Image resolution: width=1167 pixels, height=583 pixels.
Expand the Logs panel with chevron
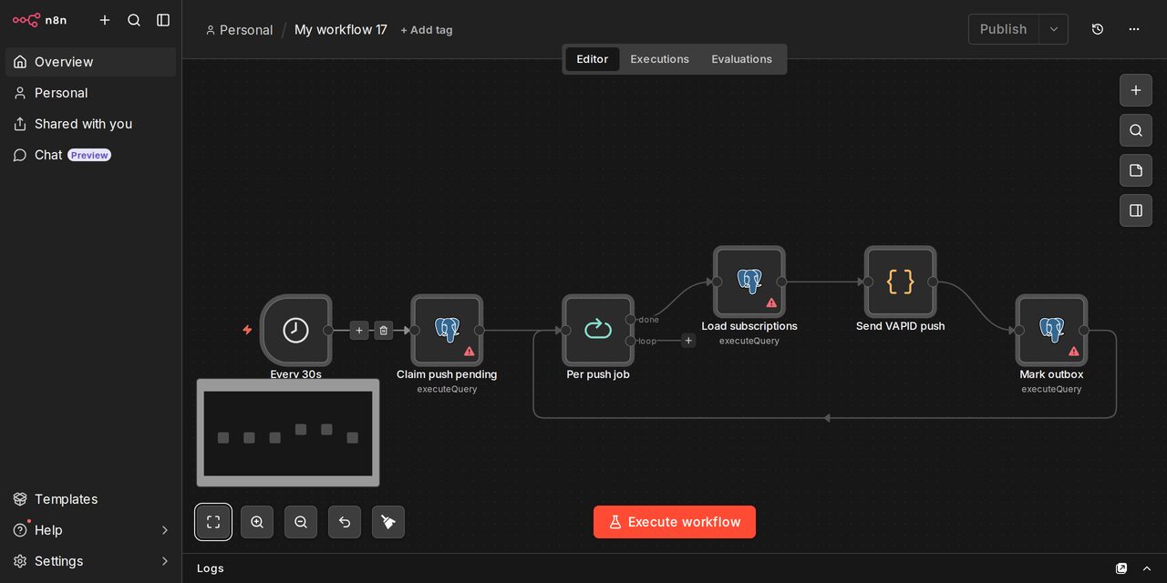pyautogui.click(x=1147, y=568)
